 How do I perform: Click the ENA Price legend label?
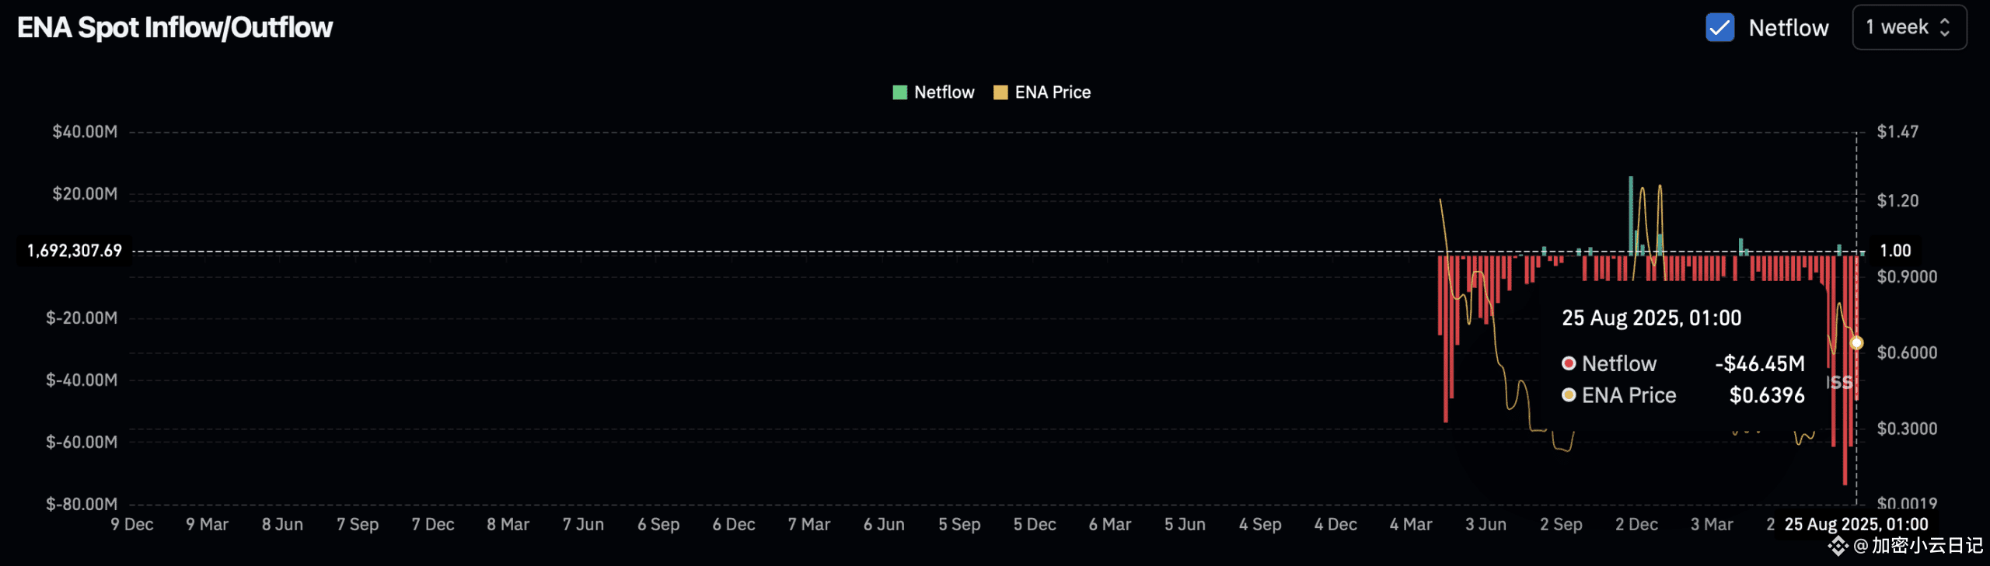(x=1053, y=92)
